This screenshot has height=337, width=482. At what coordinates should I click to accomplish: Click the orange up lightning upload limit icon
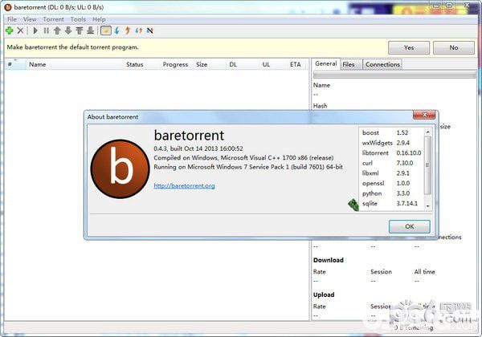(128, 30)
